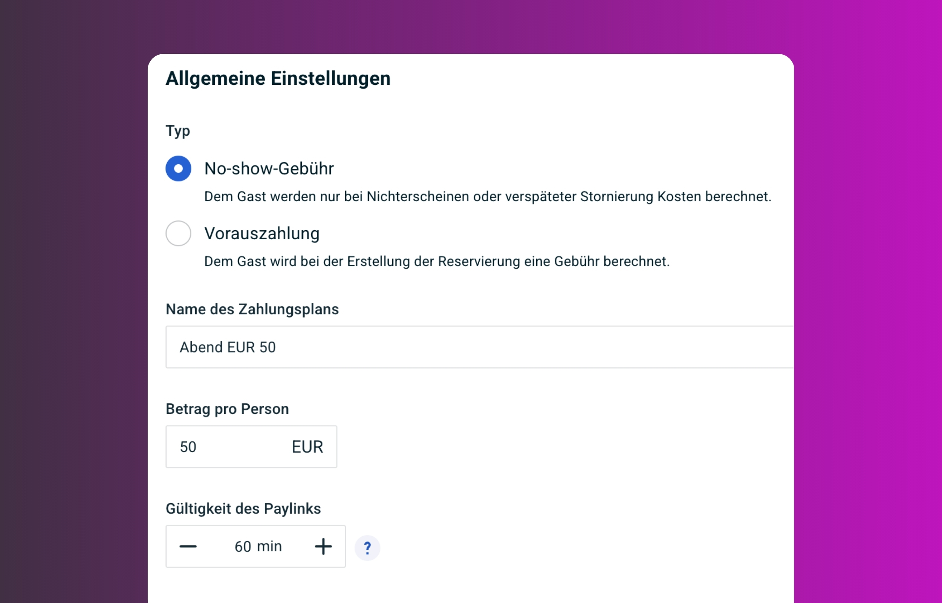Click the Gültigkeit des Paylinks label
This screenshot has width=942, height=603.
coord(243,509)
